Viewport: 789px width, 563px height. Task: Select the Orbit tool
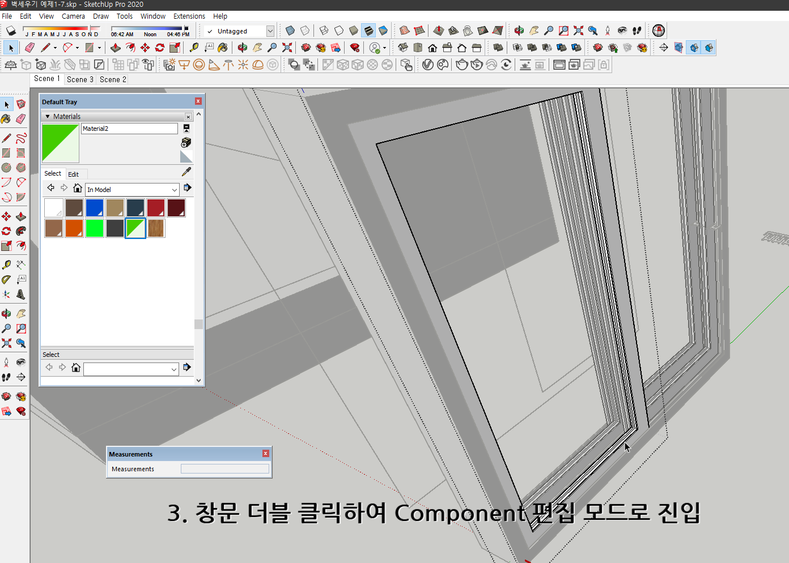(x=242, y=48)
